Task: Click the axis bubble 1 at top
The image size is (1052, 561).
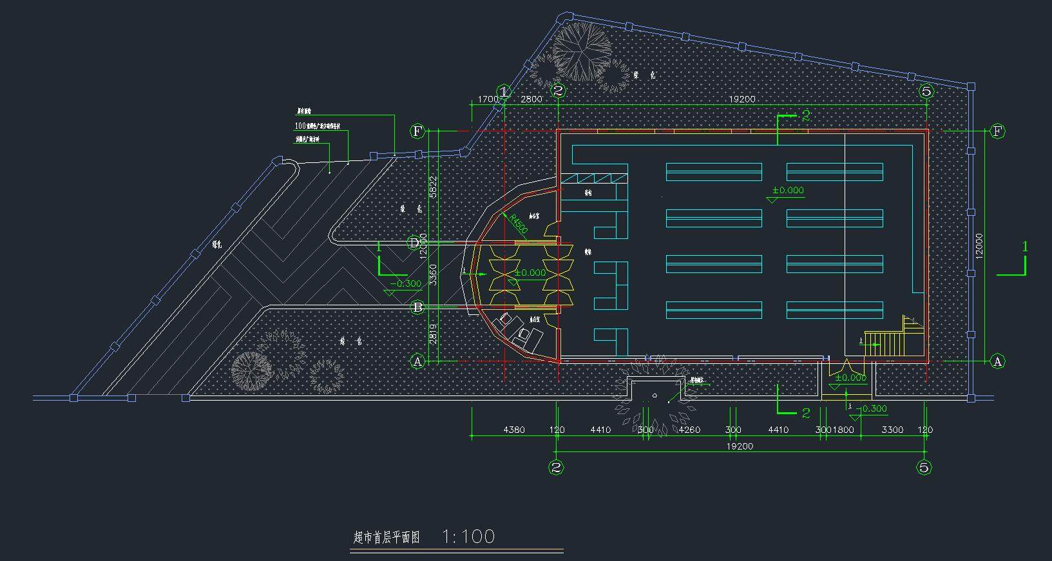Action: click(x=503, y=91)
